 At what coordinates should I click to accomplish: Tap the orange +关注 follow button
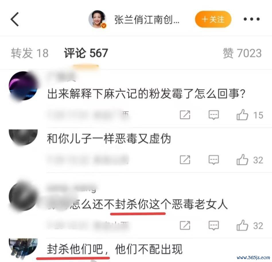[x=213, y=19]
